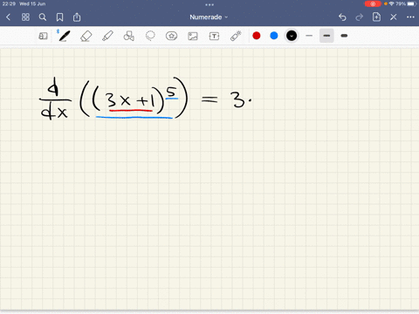Open the share and export icon
The height and width of the screenshot is (314, 419).
pos(77,17)
